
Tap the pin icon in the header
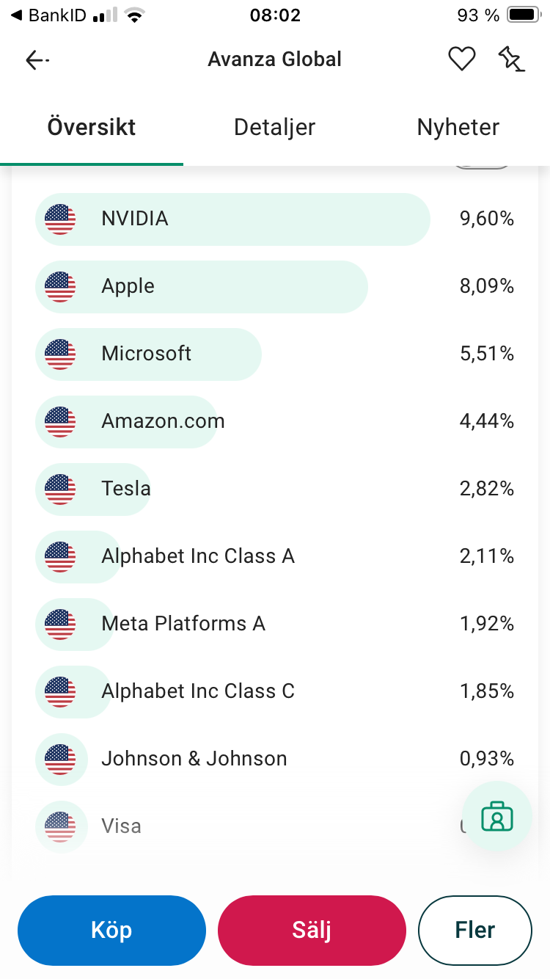click(x=511, y=59)
